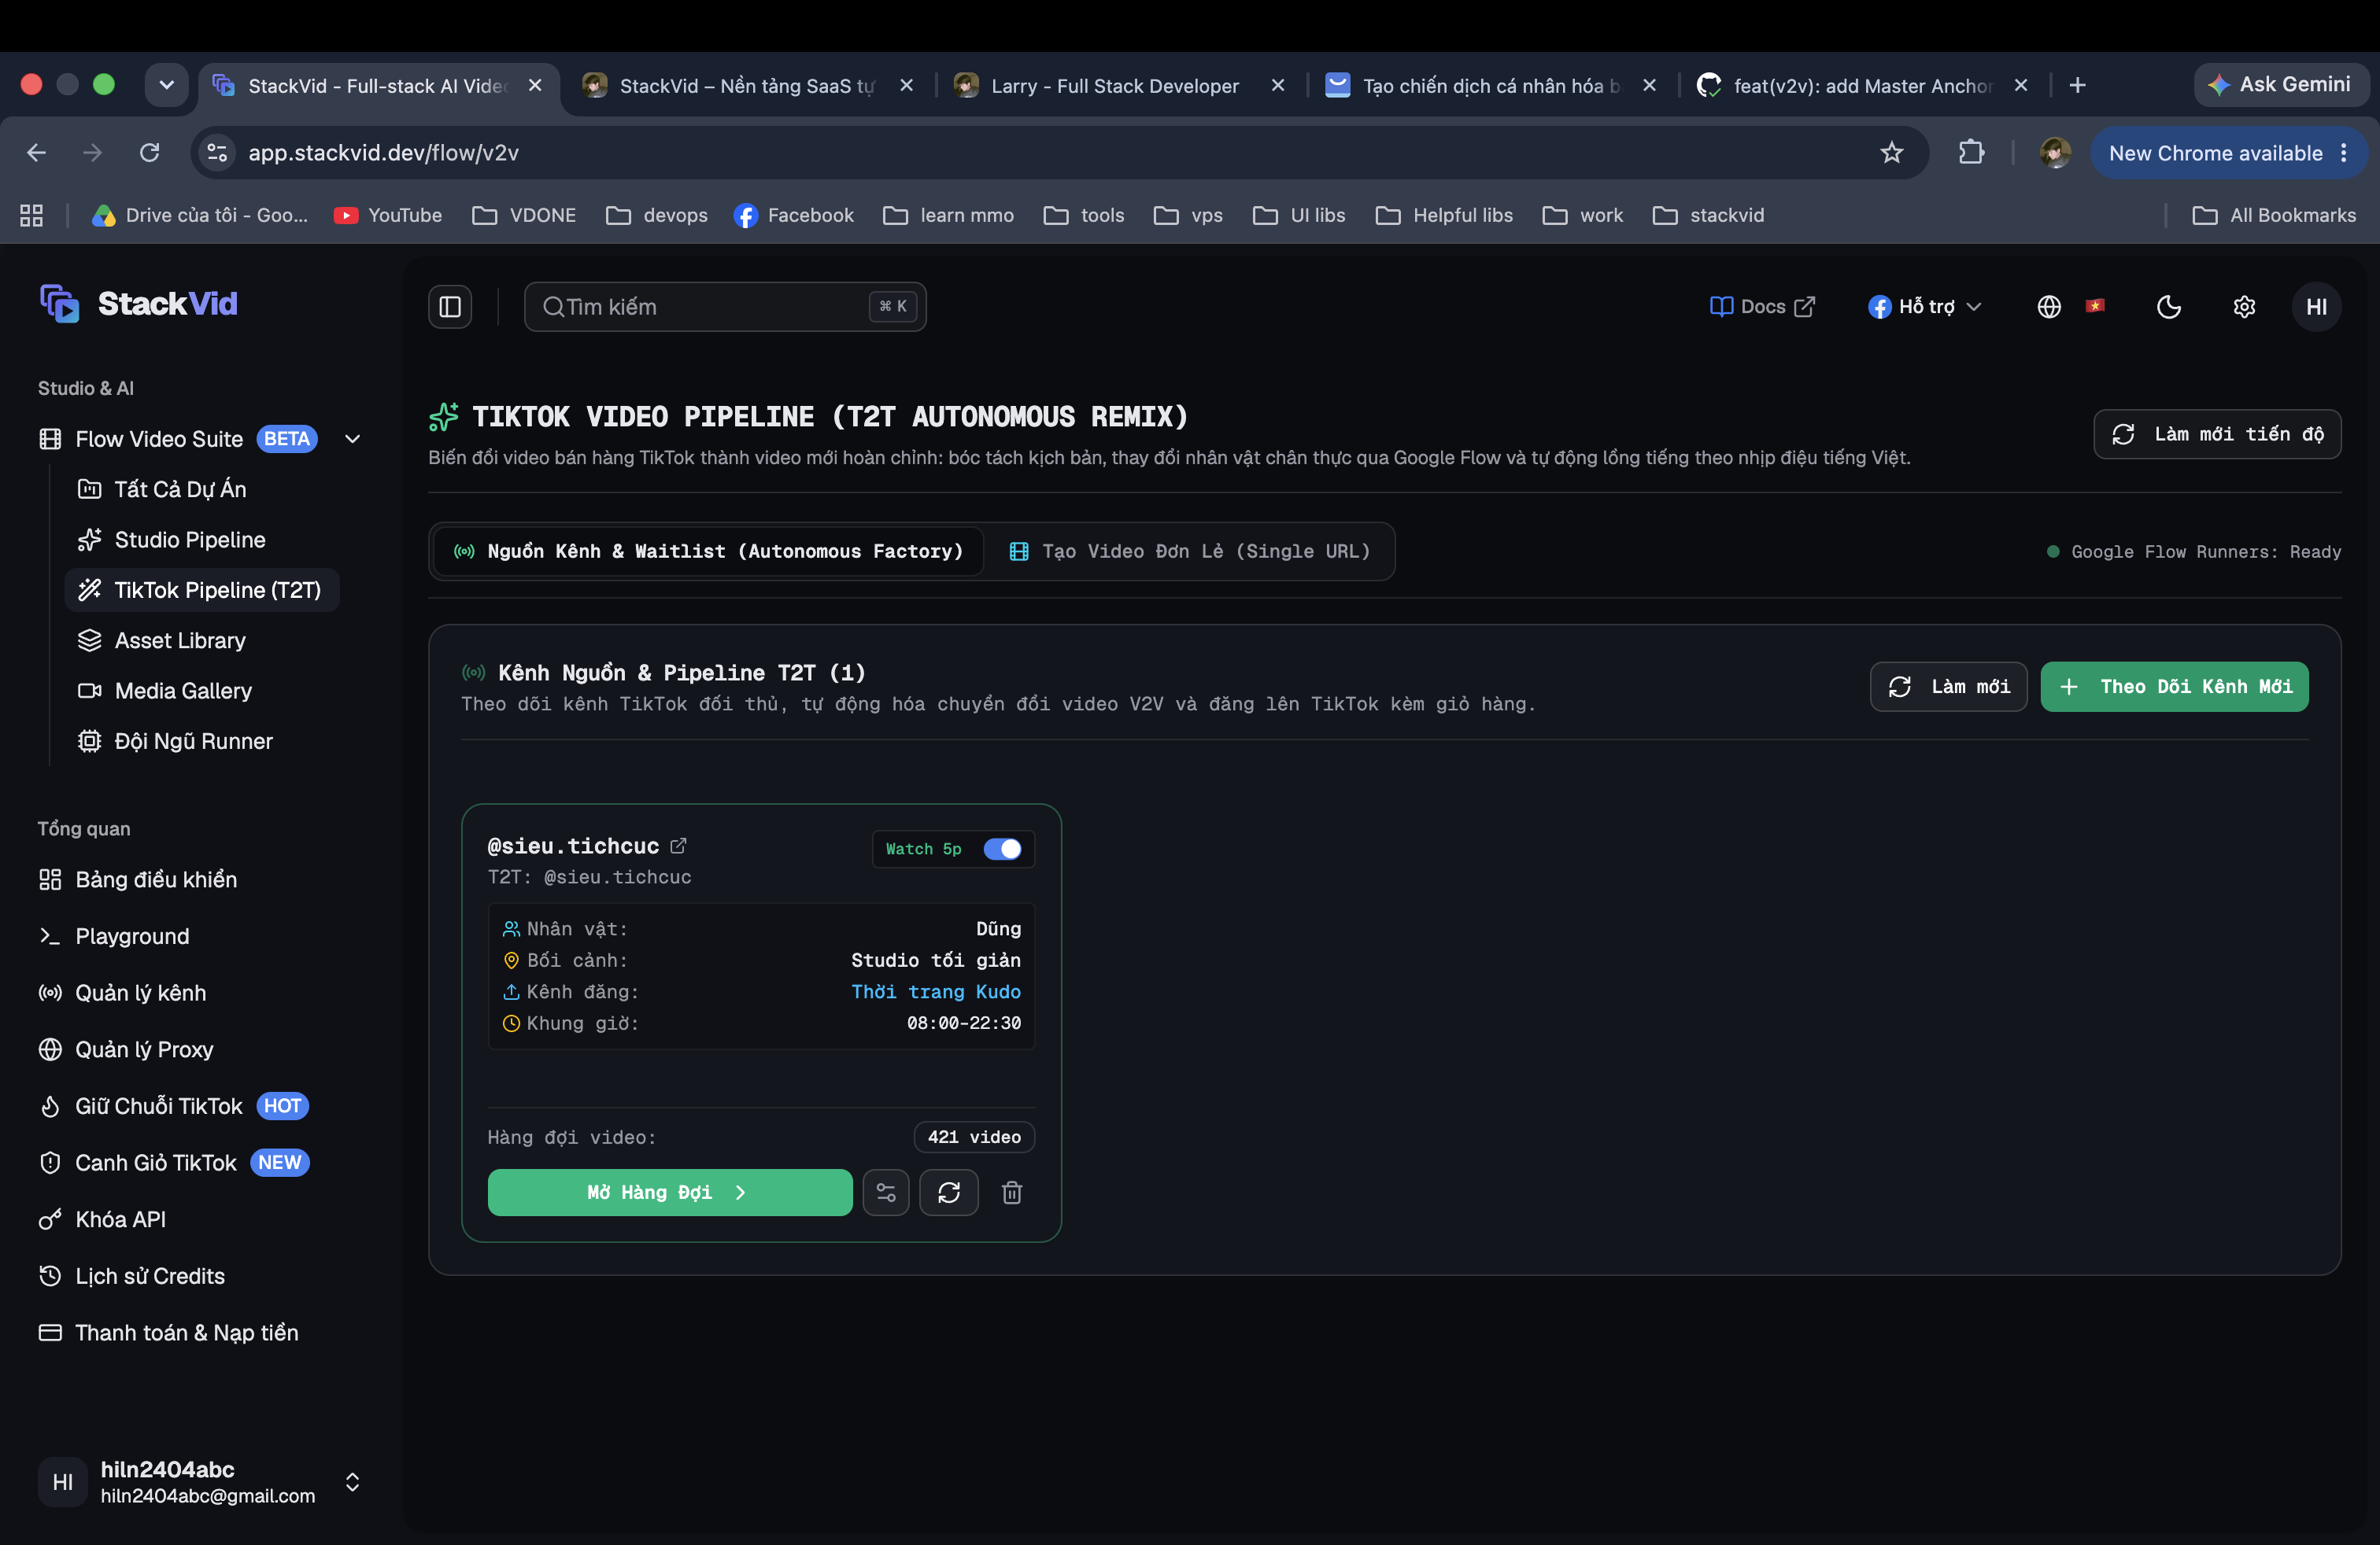Delete the @sieu.tichcuc channel
Viewport: 2380px width, 1545px height.
coord(1012,1193)
